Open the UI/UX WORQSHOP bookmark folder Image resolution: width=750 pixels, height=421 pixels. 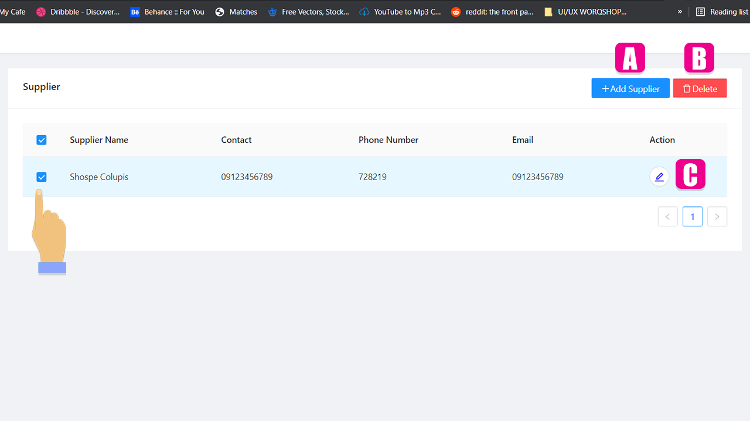585,12
